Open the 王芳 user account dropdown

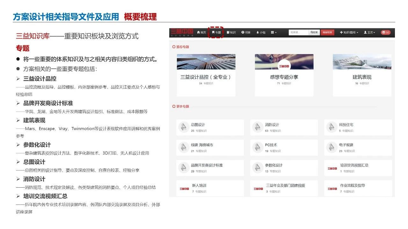369,32
